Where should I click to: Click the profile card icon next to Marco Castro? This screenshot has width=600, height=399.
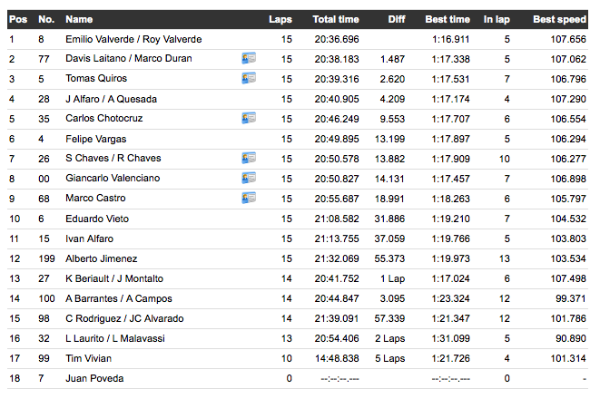248,199
